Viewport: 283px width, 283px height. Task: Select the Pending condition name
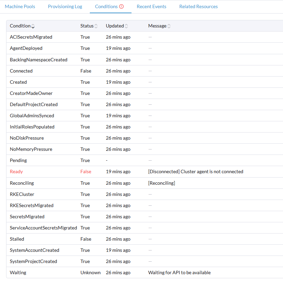pyautogui.click(x=18, y=160)
